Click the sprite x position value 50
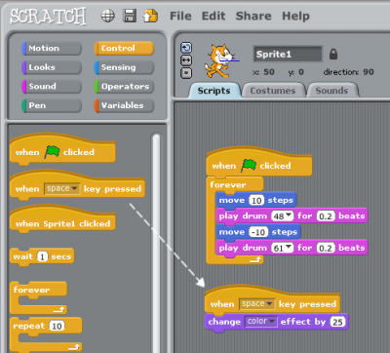Image resolution: width=390 pixels, height=353 pixels. [269, 72]
